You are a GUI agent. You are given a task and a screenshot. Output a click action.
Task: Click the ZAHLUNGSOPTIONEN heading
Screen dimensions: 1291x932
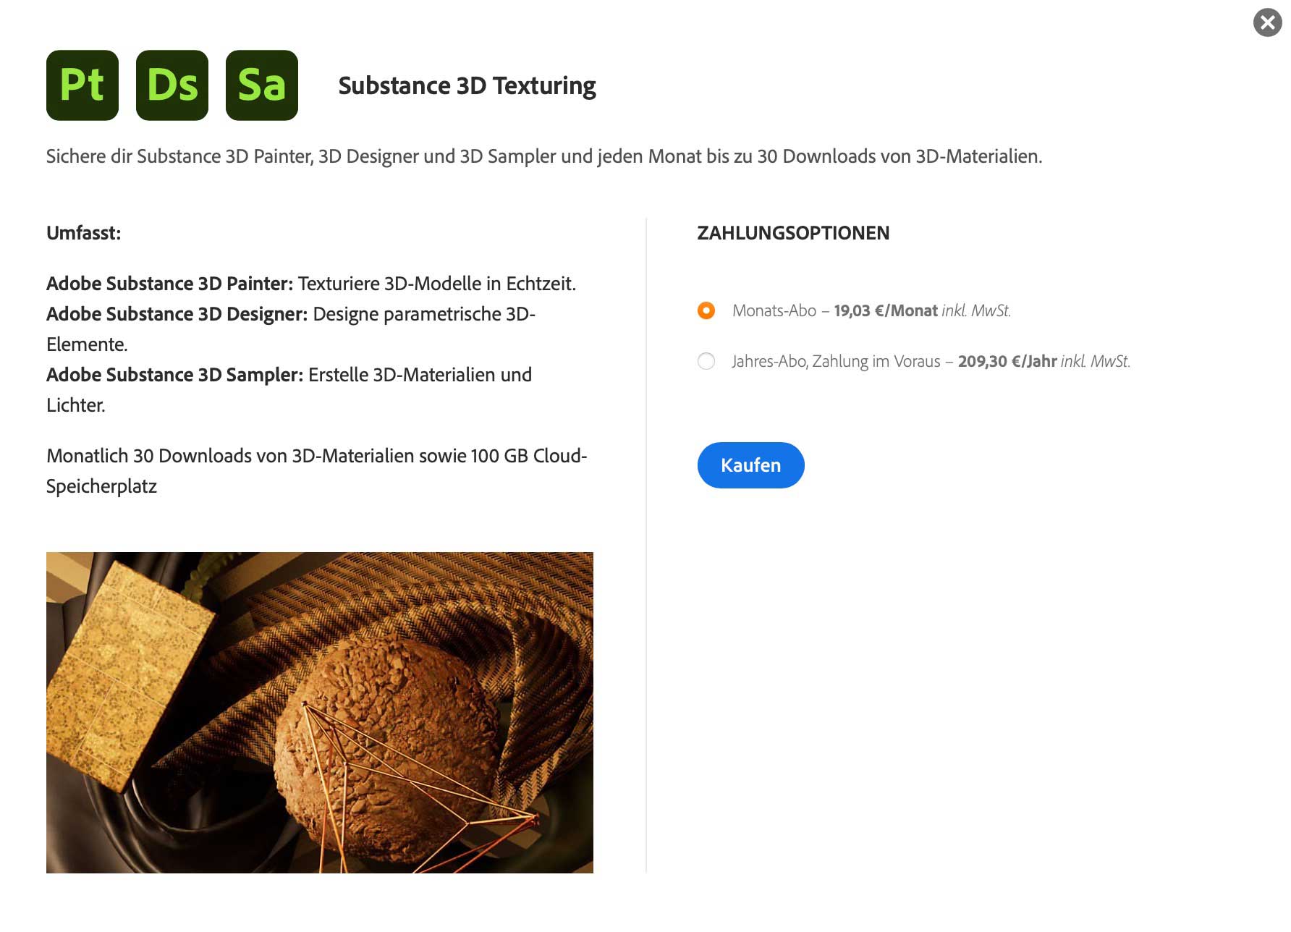(793, 233)
